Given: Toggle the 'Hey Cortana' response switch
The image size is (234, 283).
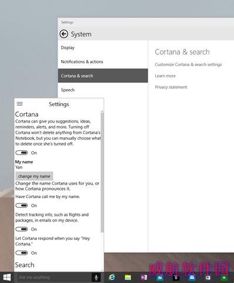Looking at the screenshot, I should click(x=22, y=253).
